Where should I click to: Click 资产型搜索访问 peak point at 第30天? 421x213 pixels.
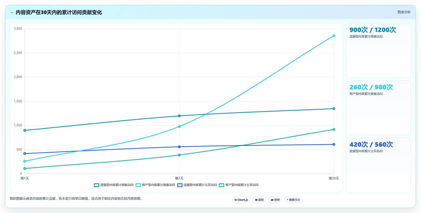(334, 36)
